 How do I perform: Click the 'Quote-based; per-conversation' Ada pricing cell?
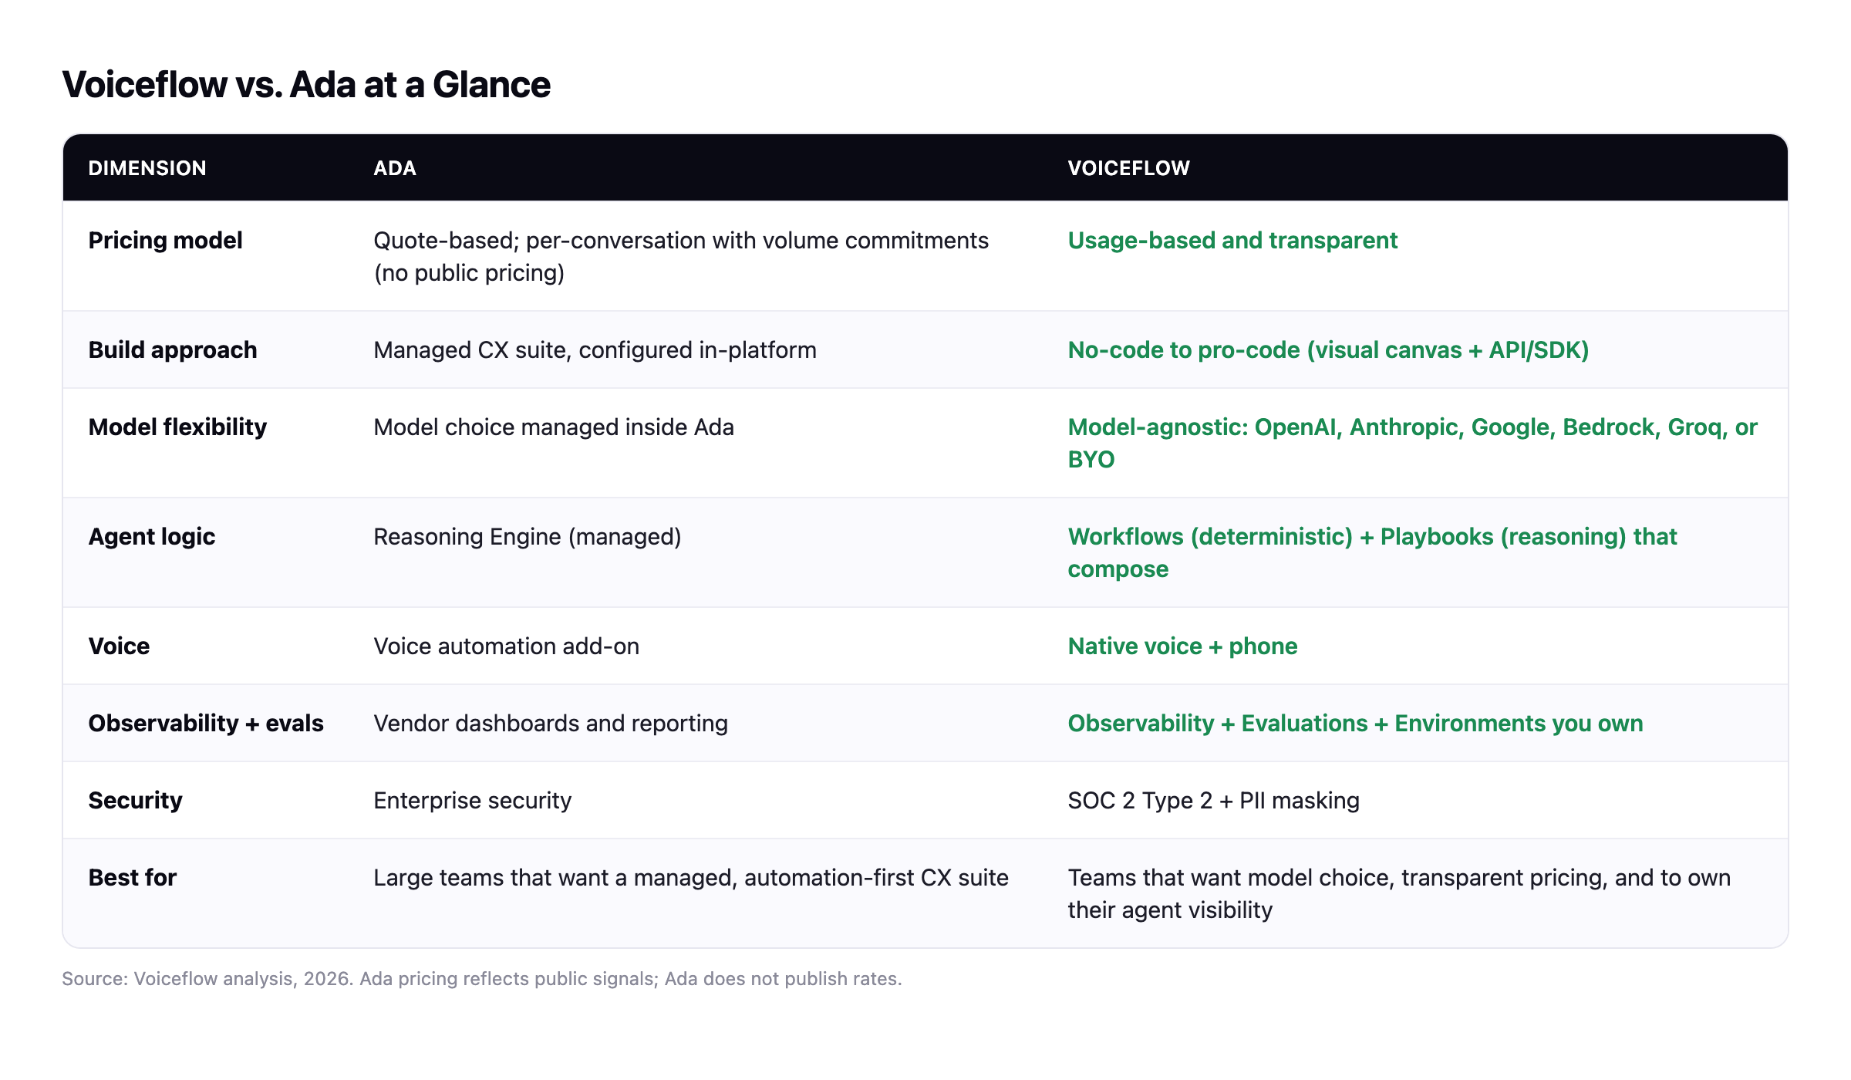(681, 257)
